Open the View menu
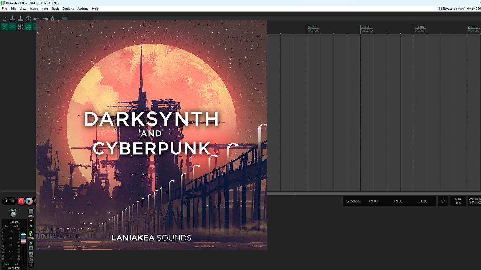 [x=23, y=9]
